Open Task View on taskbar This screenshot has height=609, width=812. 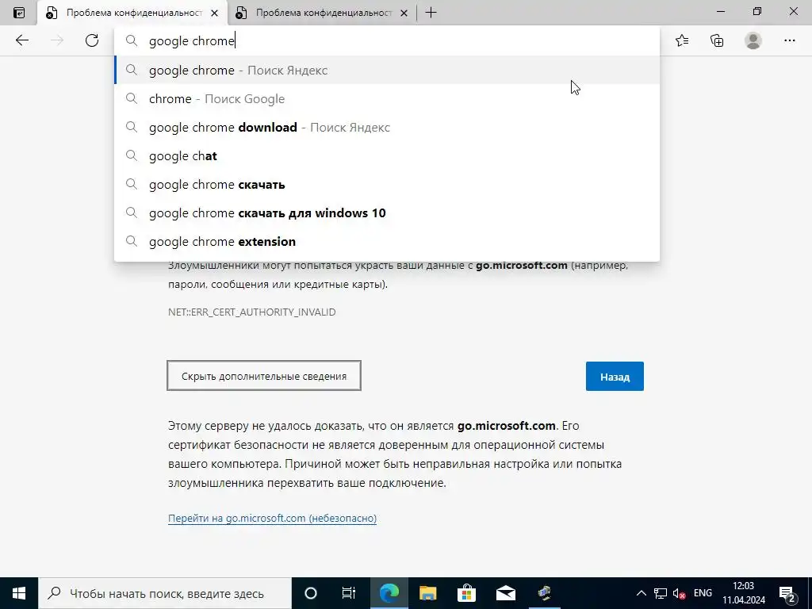349,593
